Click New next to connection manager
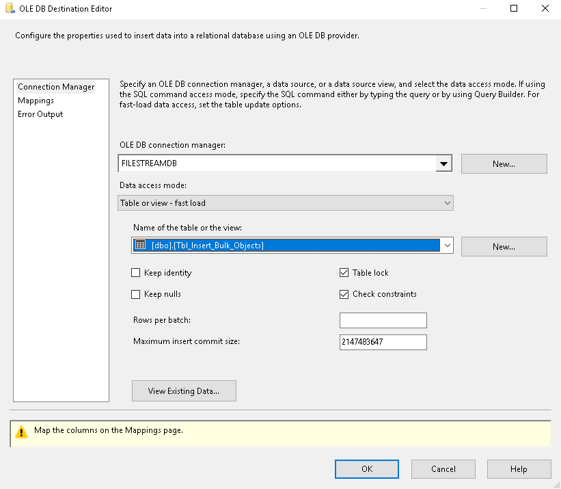Viewport: 561px width, 489px height. click(x=504, y=164)
